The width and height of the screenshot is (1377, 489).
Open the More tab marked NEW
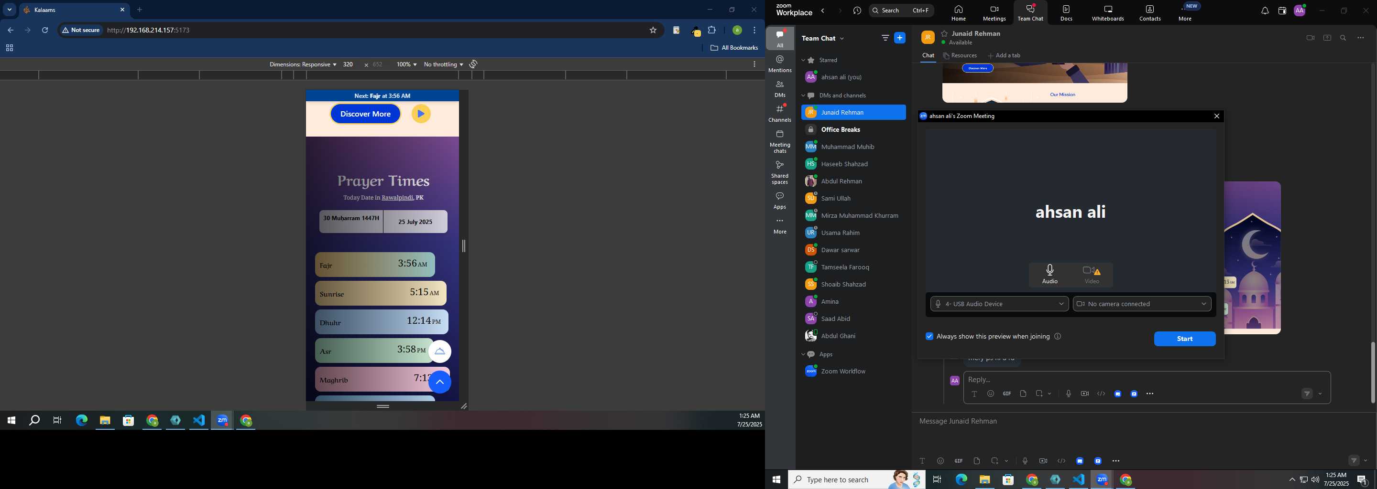point(1186,13)
